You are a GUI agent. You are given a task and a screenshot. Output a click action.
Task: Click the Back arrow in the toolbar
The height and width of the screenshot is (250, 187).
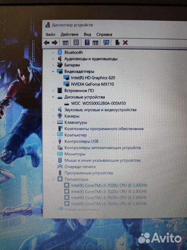(x=47, y=43)
